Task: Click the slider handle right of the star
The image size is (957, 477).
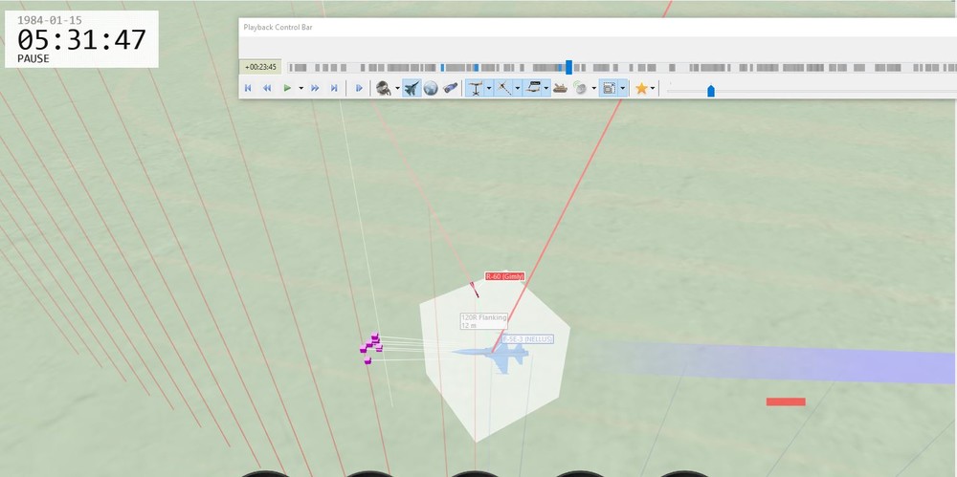Action: point(710,91)
